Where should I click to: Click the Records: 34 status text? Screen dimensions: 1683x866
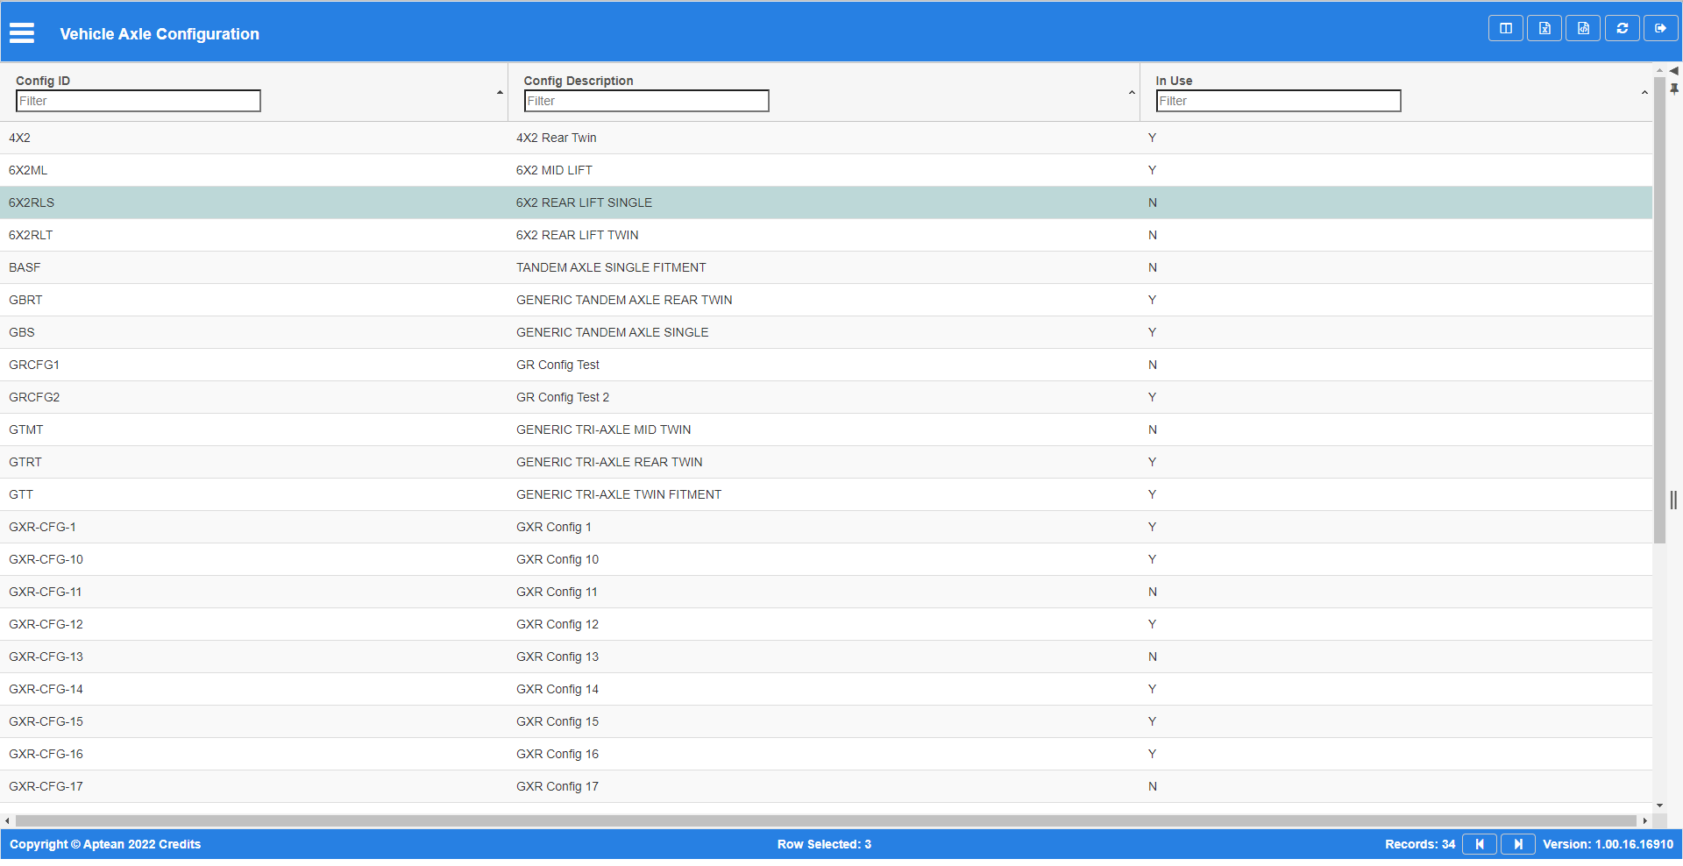1420,844
